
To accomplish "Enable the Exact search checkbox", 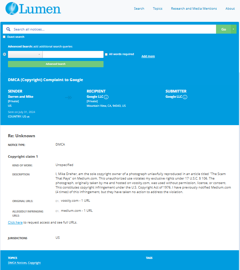I will click(4, 37).
